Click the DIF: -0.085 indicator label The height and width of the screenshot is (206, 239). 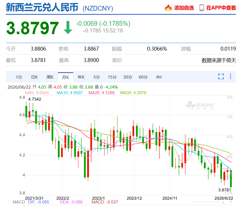(39, 202)
